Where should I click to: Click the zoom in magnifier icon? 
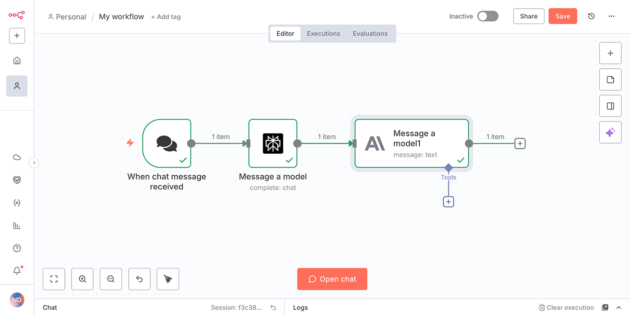pos(82,279)
